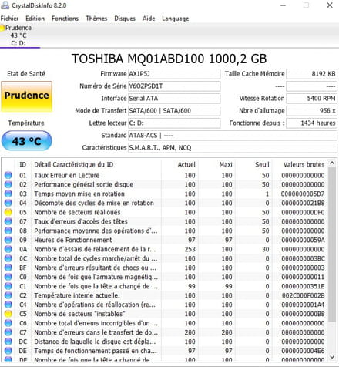This screenshot has height=367, width=339.
Task: Select the row Nombre de secteurs réalloués
Action: coord(165,212)
